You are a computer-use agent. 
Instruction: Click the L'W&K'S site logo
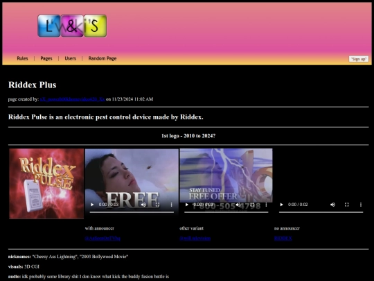tap(72, 26)
